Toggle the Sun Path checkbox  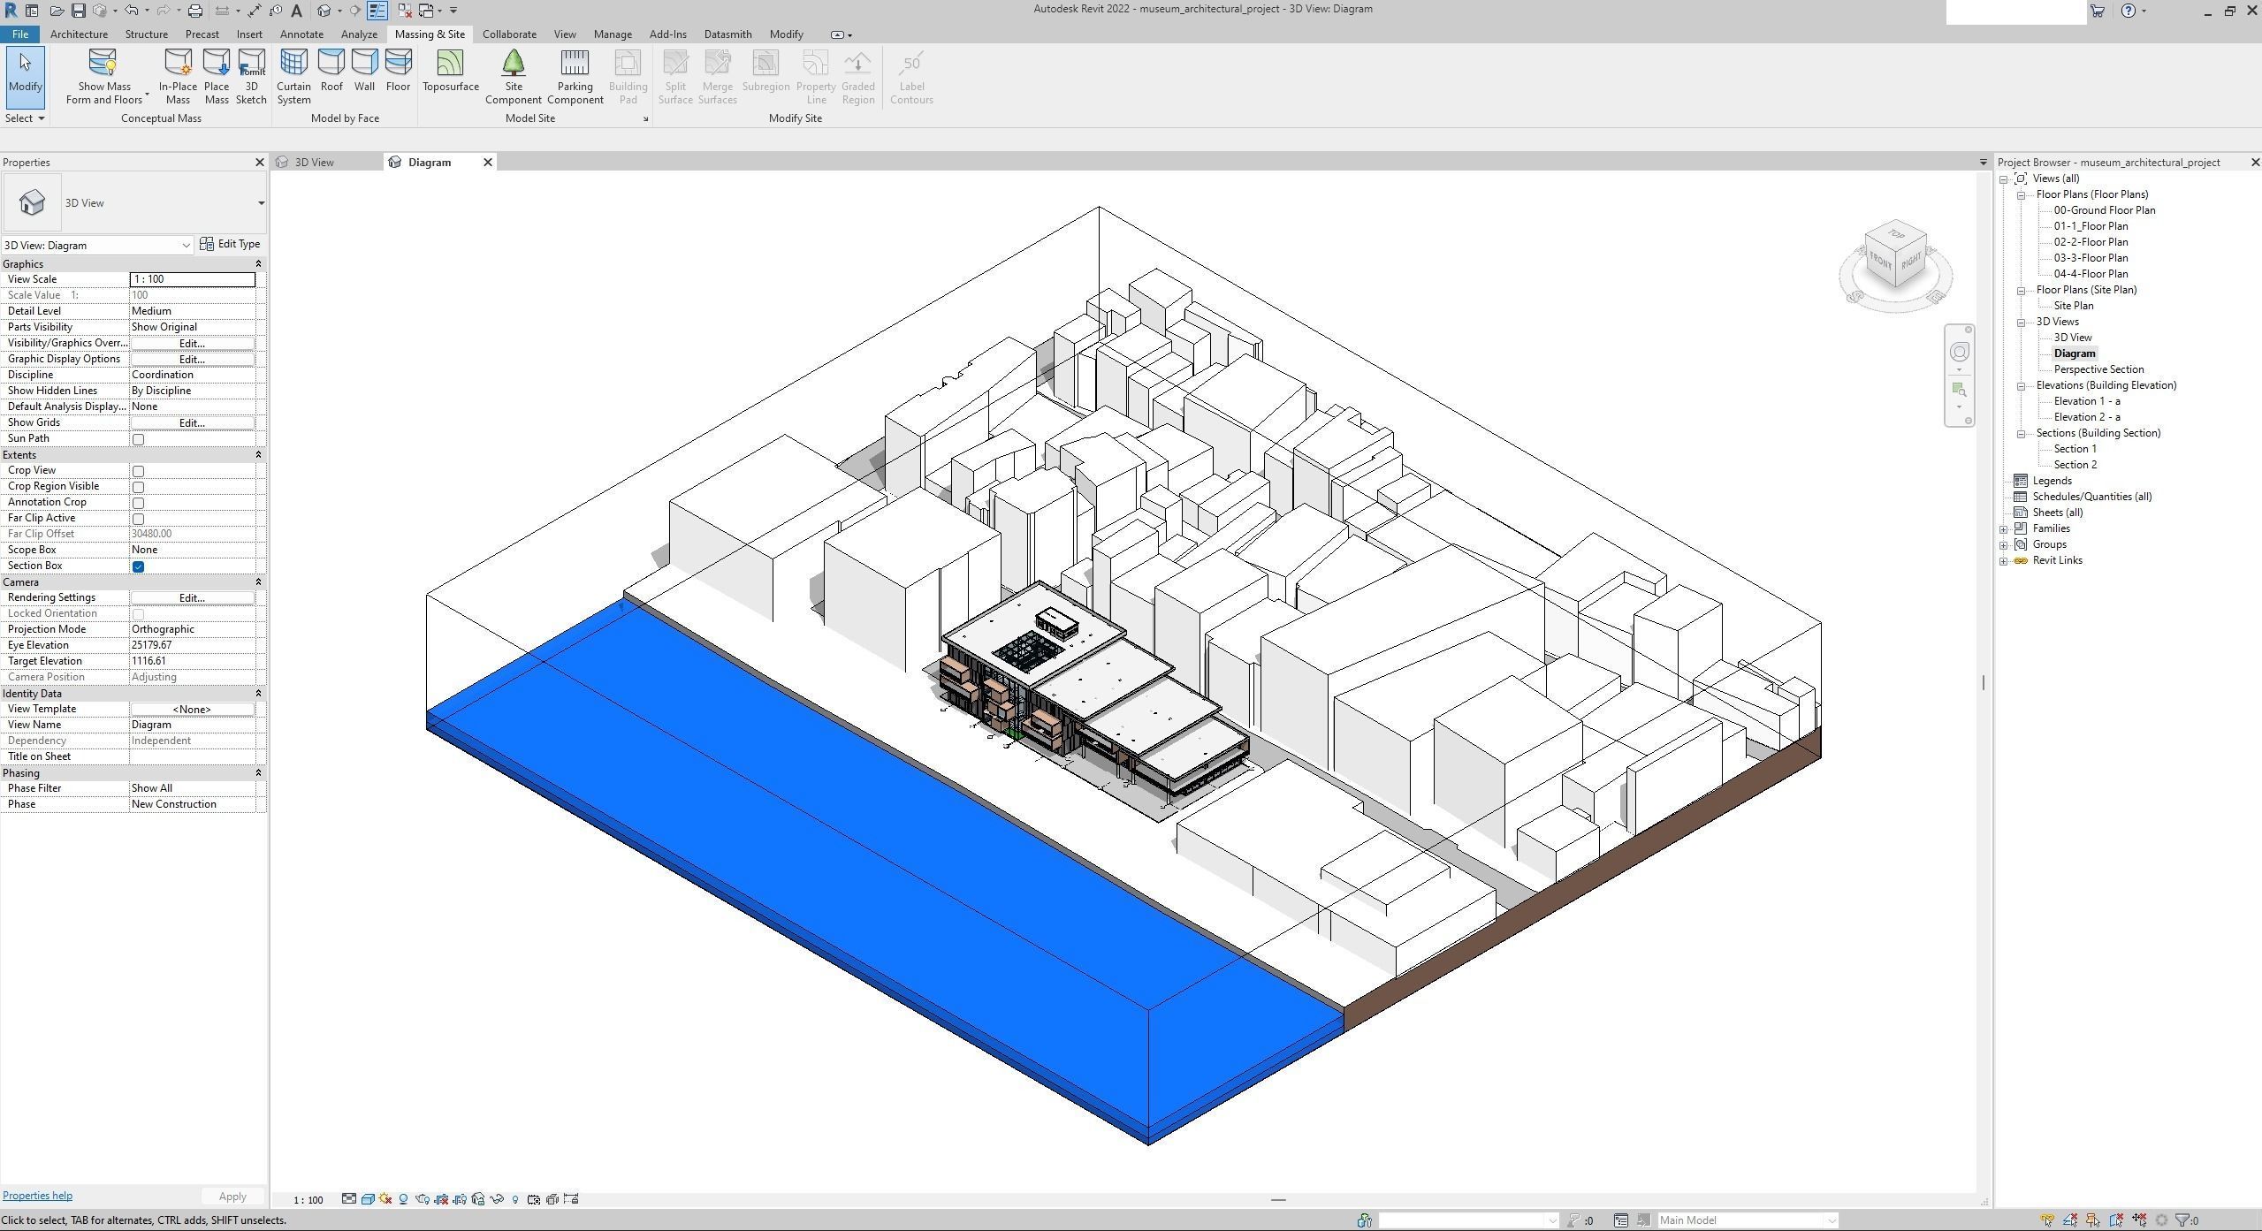pyautogui.click(x=138, y=439)
